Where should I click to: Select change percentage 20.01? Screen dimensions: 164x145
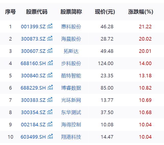[145, 51]
